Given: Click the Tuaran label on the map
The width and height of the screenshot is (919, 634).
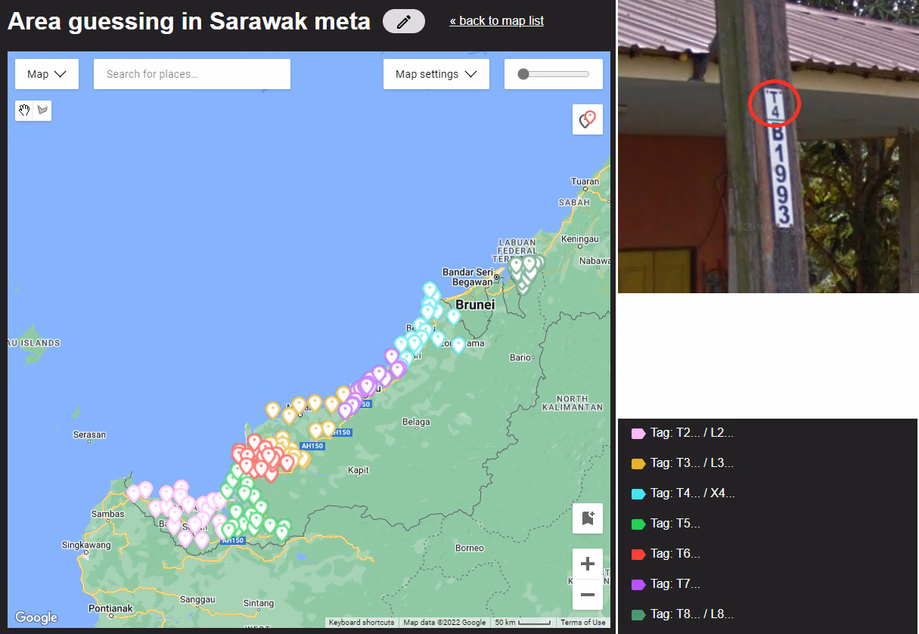Looking at the screenshot, I should [x=585, y=181].
